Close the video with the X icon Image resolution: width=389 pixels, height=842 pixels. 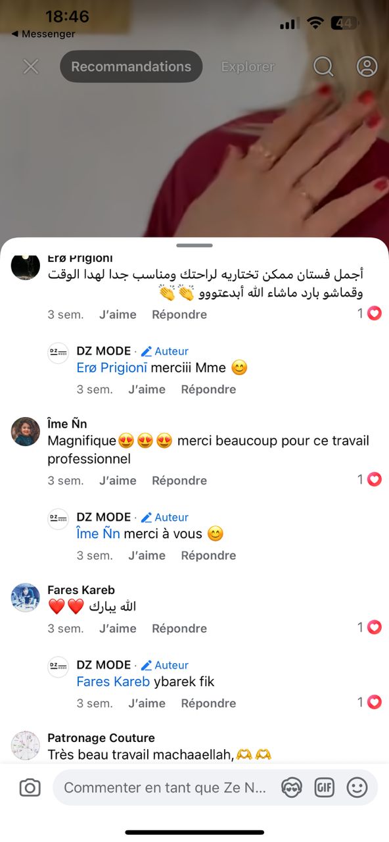31,66
